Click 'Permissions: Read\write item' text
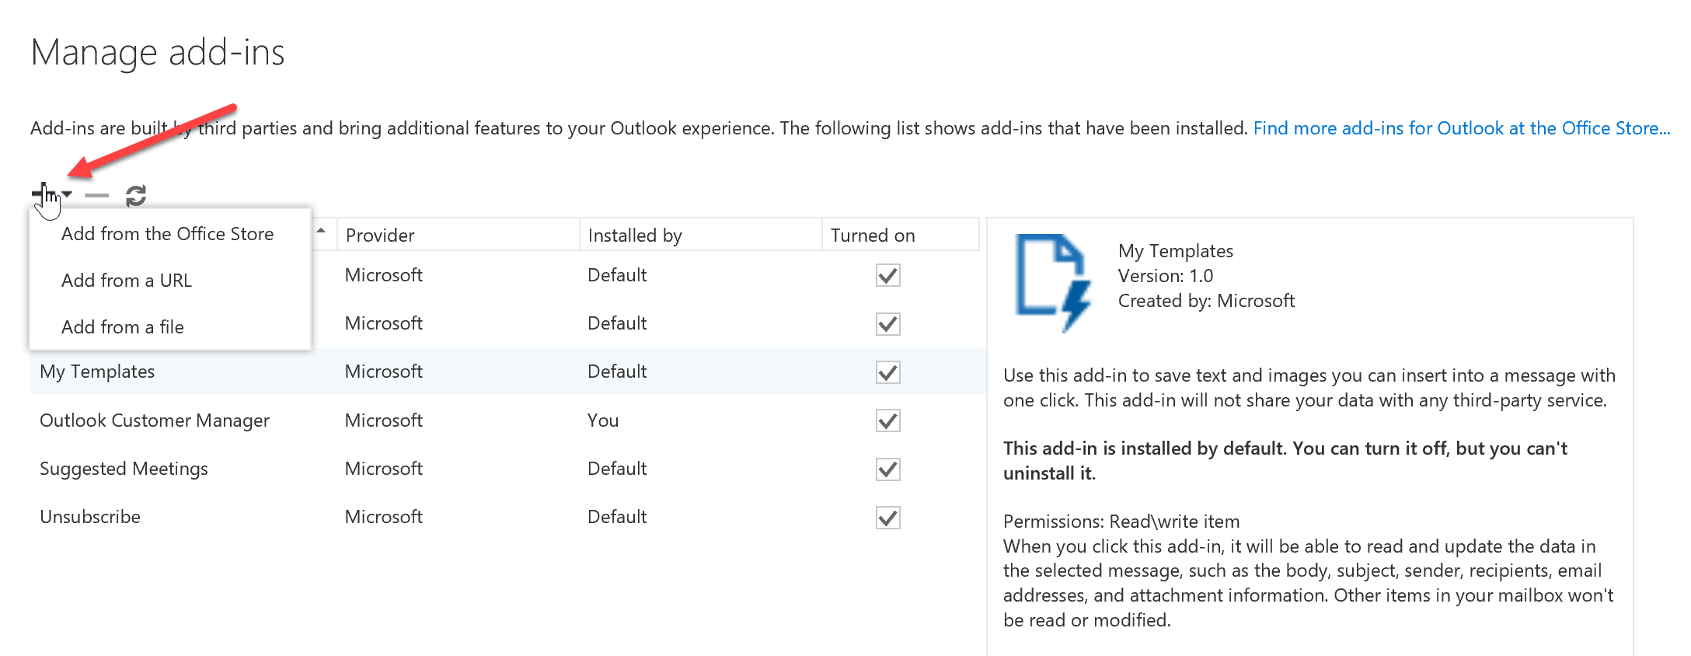This screenshot has height=656, width=1691. 1121,522
